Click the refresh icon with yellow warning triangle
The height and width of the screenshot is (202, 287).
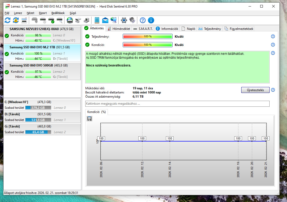tap(16, 20)
